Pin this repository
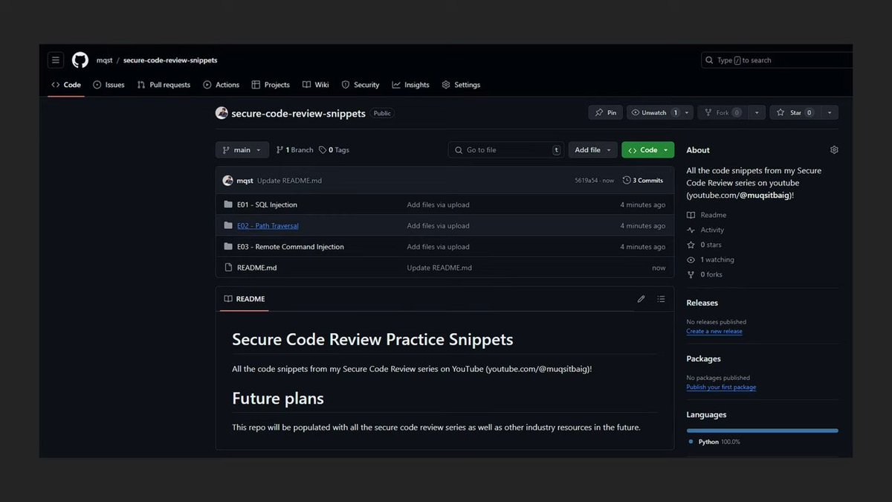892x502 pixels. point(605,112)
